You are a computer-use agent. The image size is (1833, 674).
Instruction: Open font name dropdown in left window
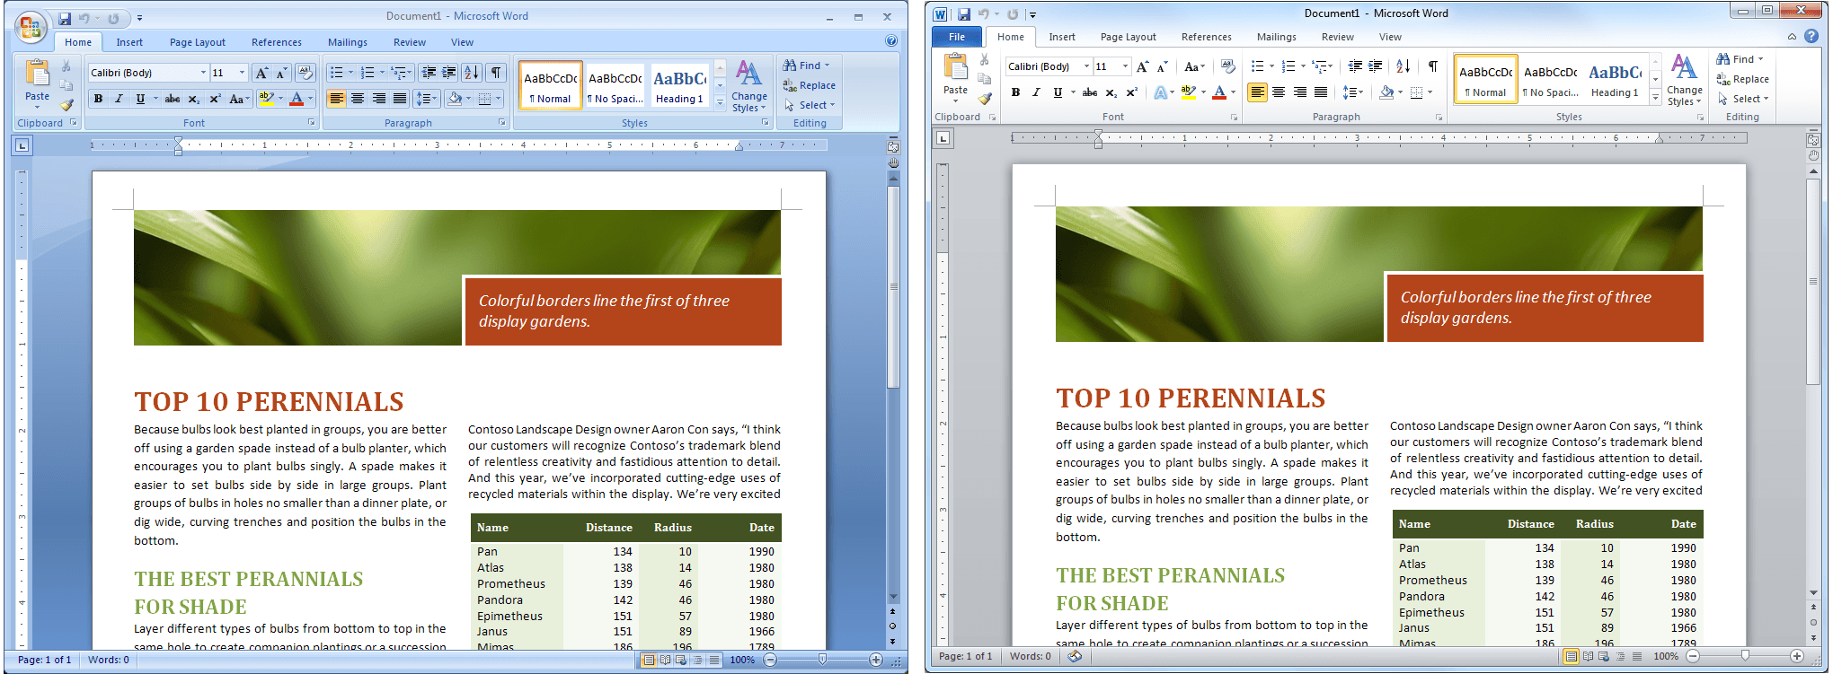(x=203, y=73)
